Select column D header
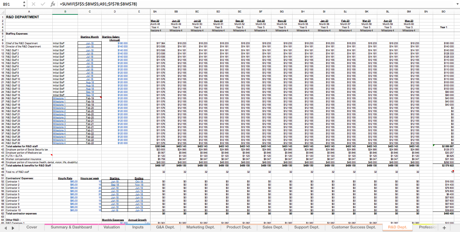 pyautogui.click(x=115, y=11)
